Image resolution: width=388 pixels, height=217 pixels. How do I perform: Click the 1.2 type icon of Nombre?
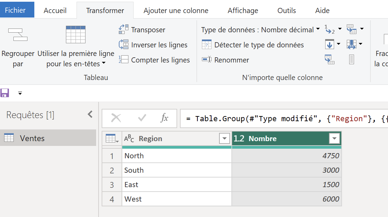[239, 138]
